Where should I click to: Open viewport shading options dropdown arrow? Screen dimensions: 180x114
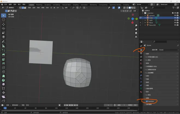[x=137, y=8]
